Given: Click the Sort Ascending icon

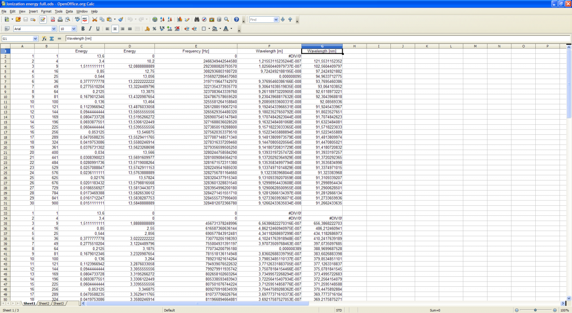Looking at the screenshot, I should (163, 20).
